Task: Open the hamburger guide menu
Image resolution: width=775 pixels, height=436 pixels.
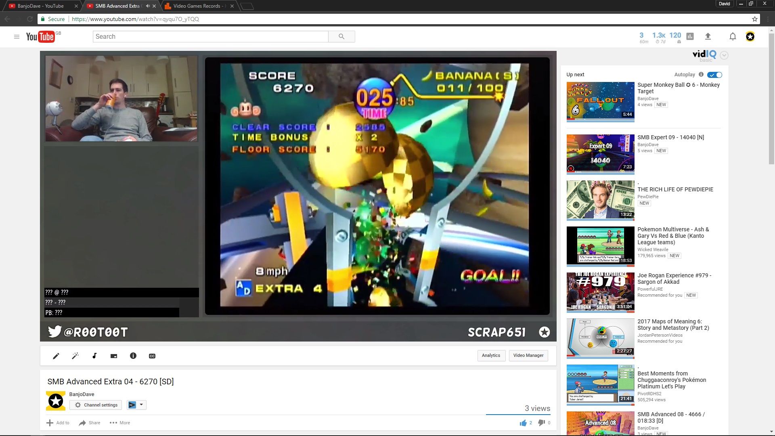Action: pos(17,36)
